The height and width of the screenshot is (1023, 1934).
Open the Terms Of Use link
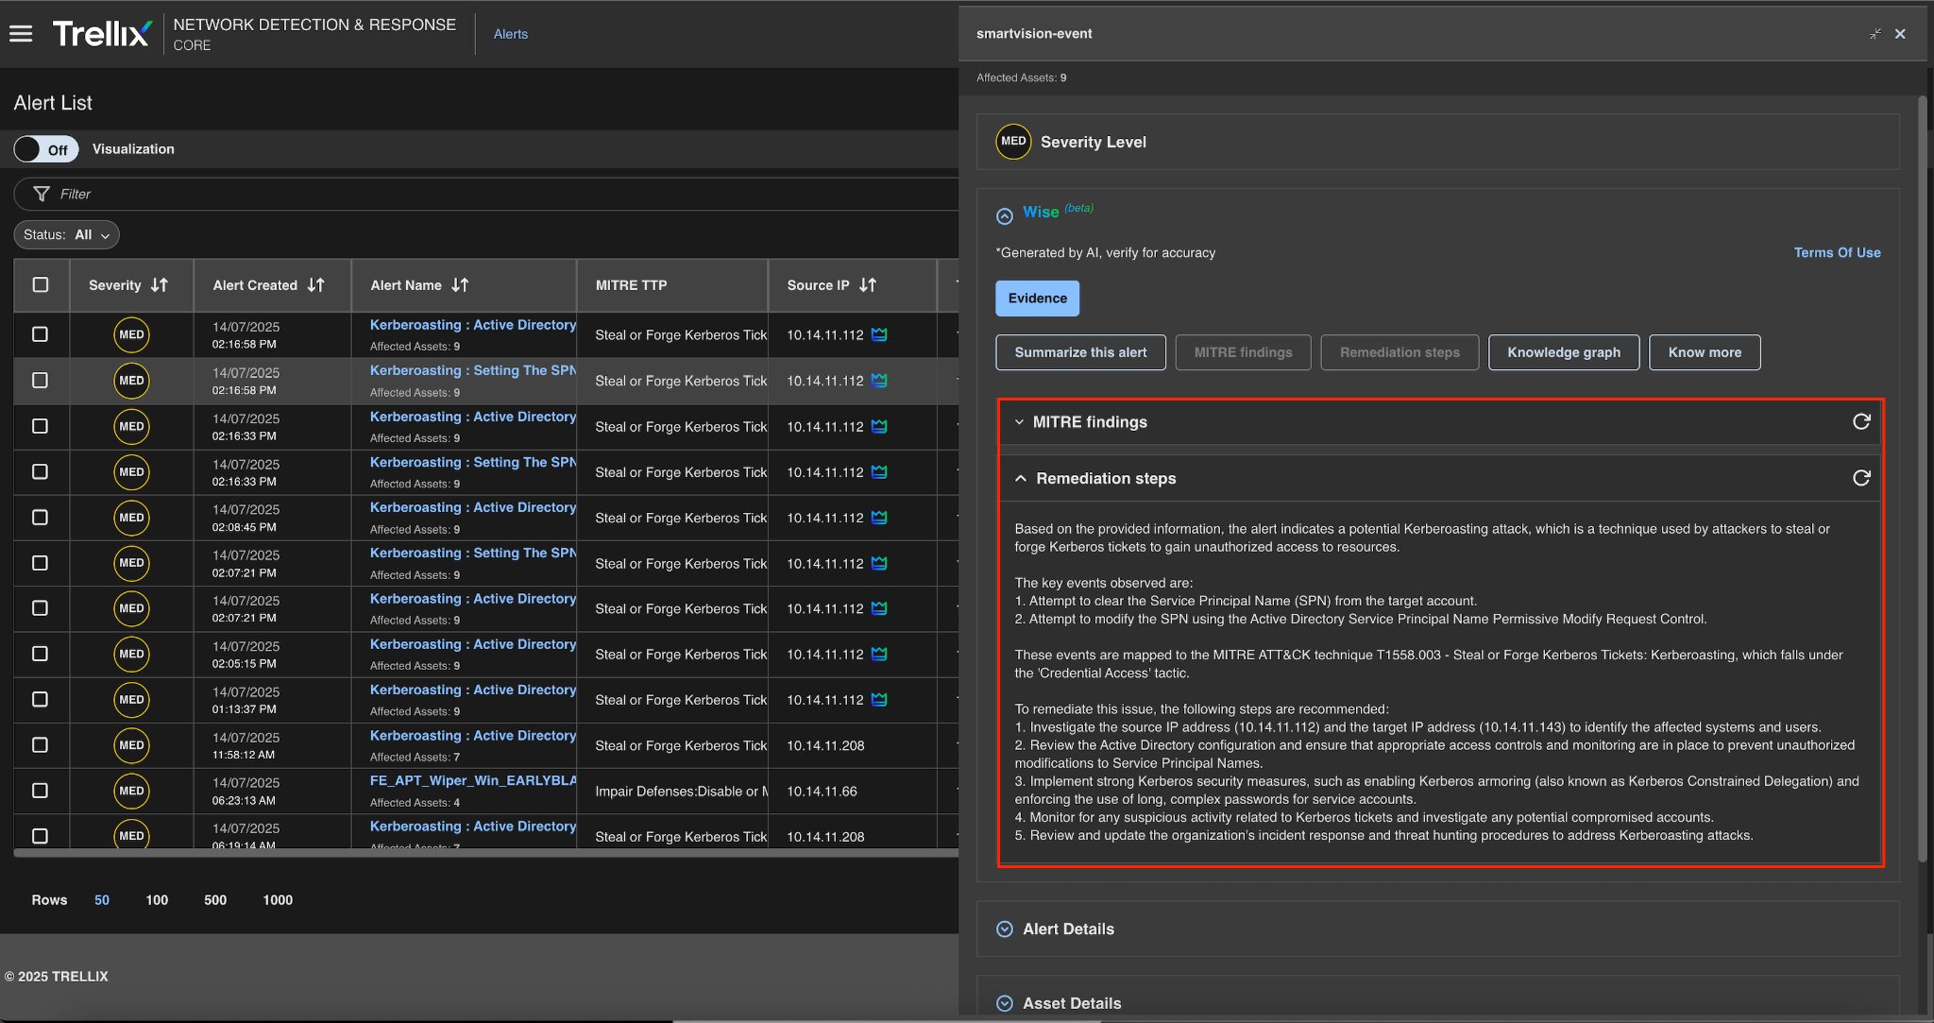1837,252
